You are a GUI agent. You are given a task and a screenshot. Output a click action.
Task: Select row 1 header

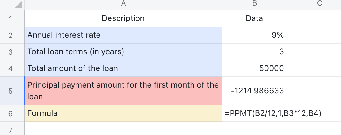coord(11,18)
